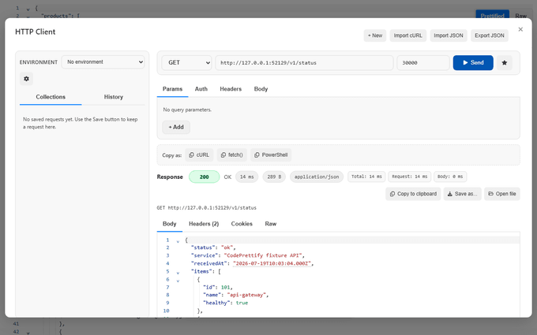Open the request Body tab
This screenshot has height=335, width=537.
261,89
